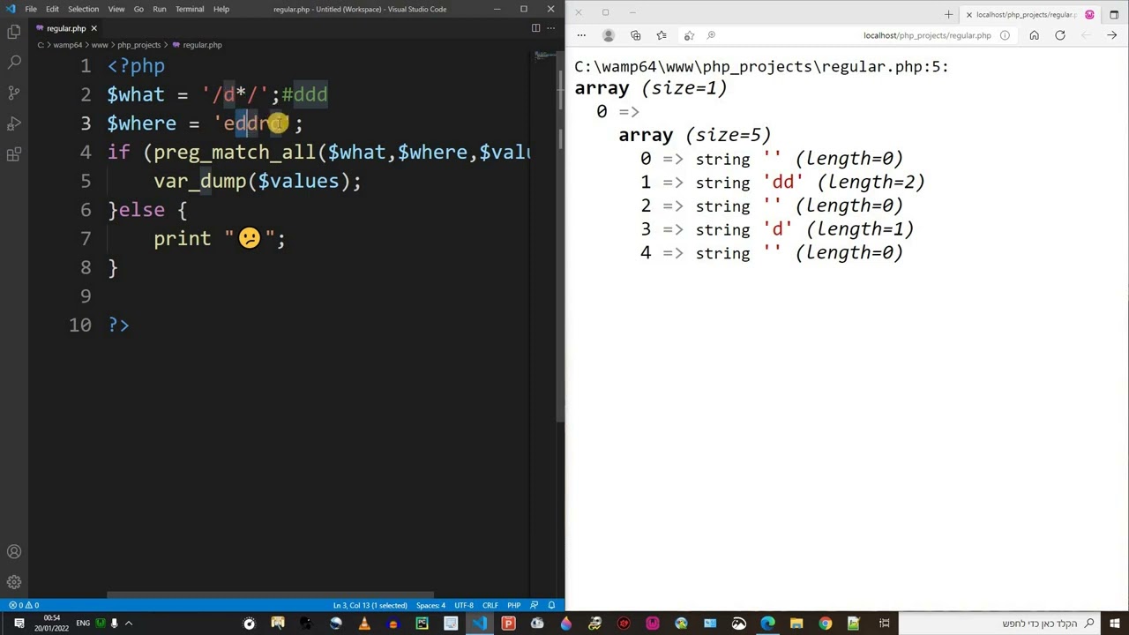Show hidden system tray icons
Viewport: 1129px width, 635px height.
point(128,624)
